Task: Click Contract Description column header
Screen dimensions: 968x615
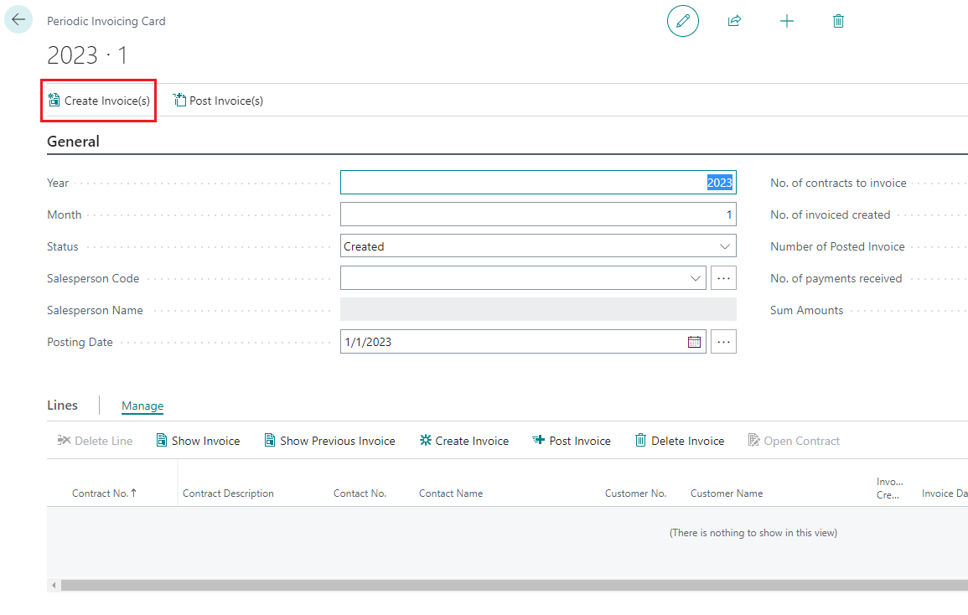Action: point(229,494)
